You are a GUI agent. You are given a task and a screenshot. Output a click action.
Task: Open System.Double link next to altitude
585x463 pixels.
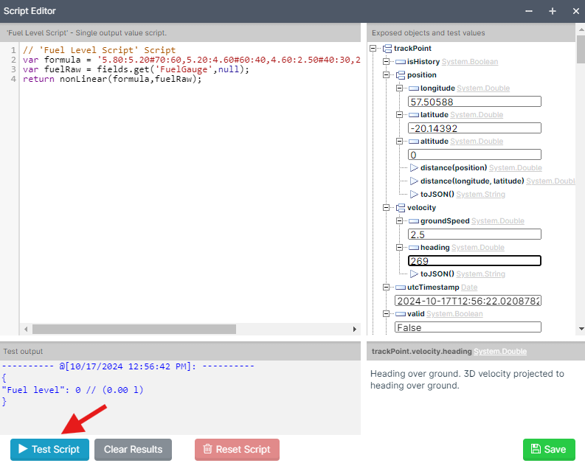click(477, 142)
